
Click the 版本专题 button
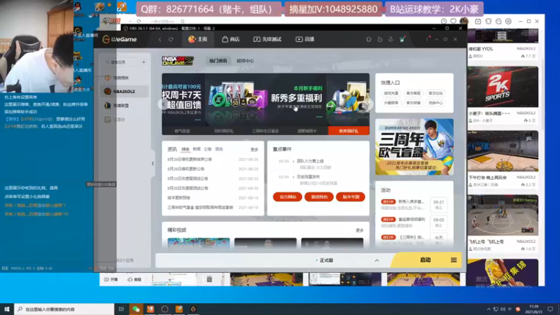351,197
